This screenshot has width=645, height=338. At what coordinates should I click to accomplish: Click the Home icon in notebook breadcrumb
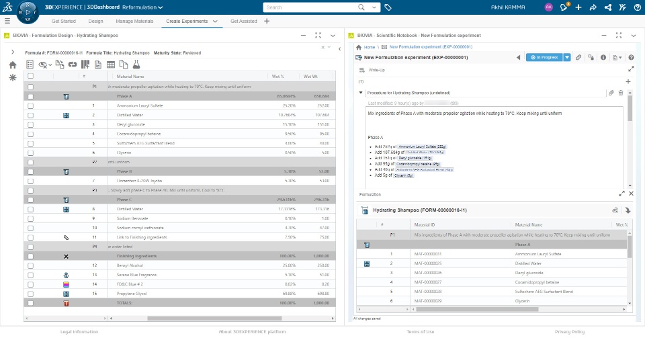359,47
